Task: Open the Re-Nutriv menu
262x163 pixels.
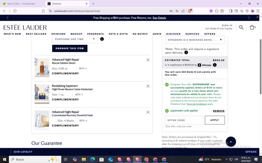Action: [x=140, y=34]
